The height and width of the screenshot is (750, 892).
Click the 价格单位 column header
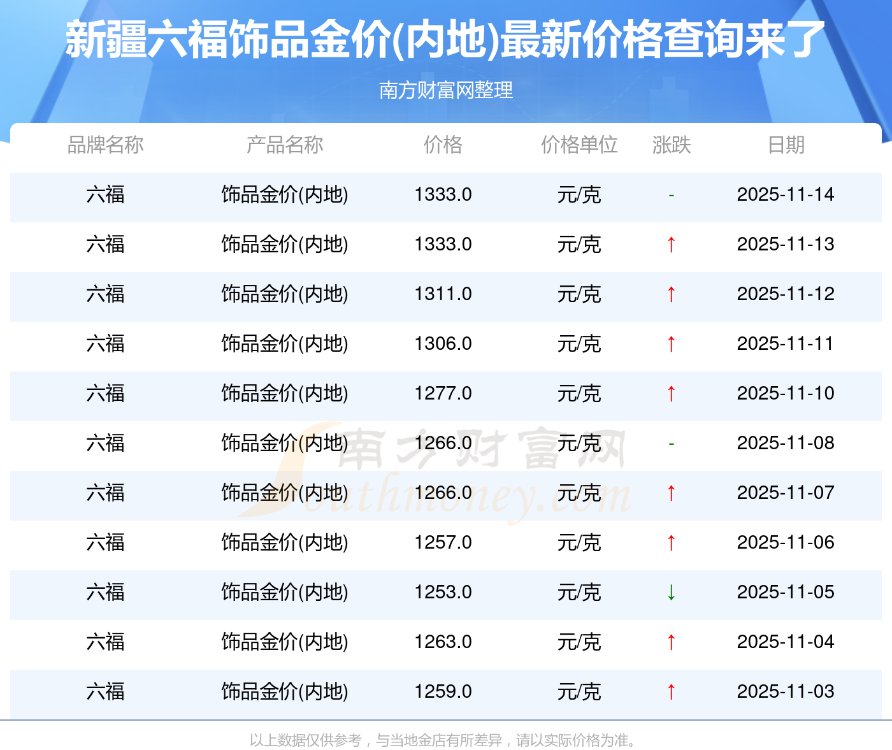(x=579, y=145)
